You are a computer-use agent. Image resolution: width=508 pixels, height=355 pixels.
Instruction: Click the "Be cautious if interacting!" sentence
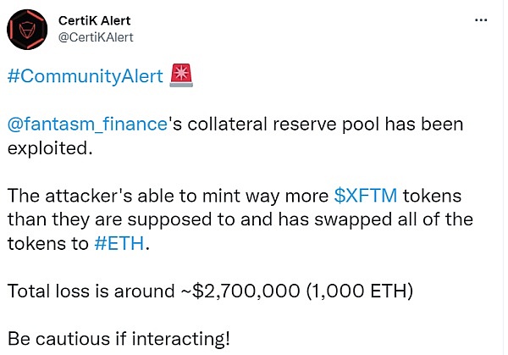(x=119, y=339)
